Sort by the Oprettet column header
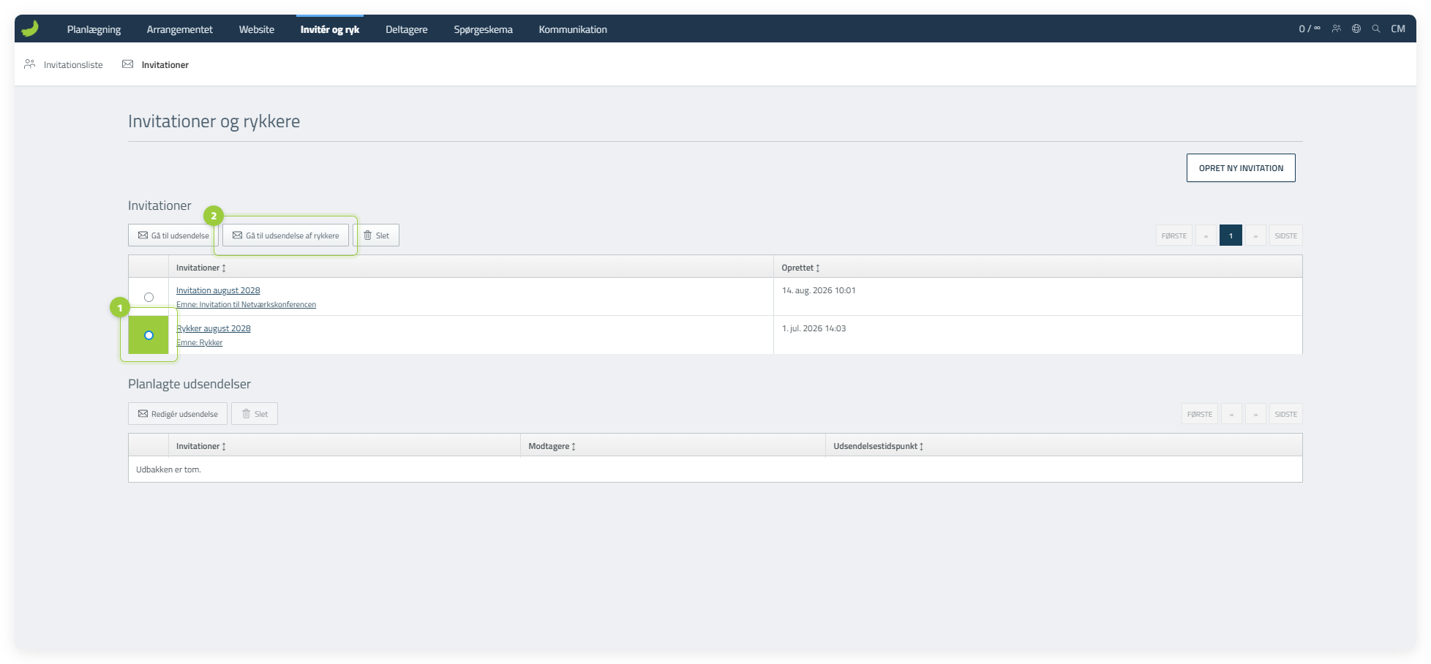The width and height of the screenshot is (1431, 664). click(800, 268)
